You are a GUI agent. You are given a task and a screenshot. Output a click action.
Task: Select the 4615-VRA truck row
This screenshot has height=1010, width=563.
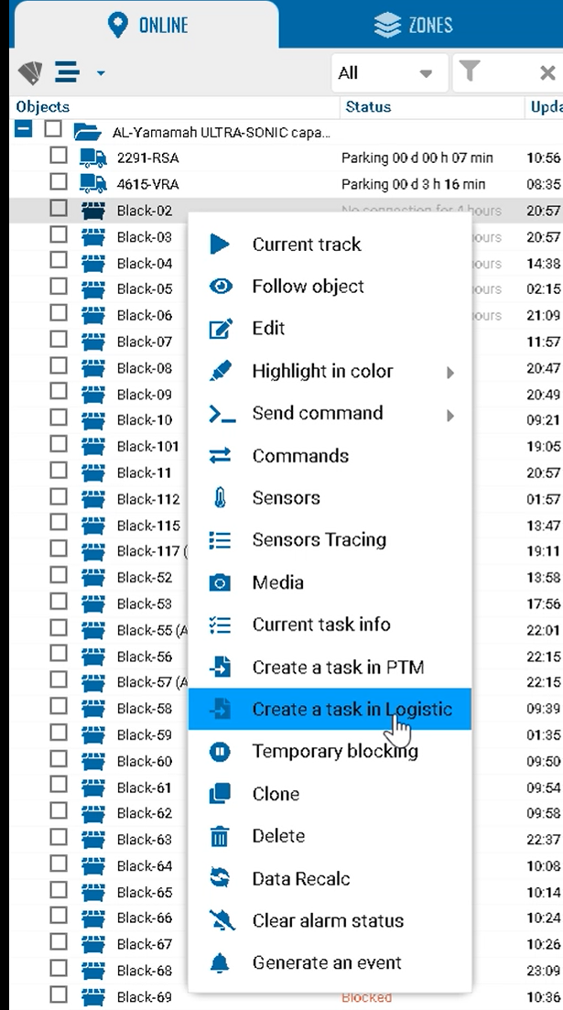[x=147, y=184]
